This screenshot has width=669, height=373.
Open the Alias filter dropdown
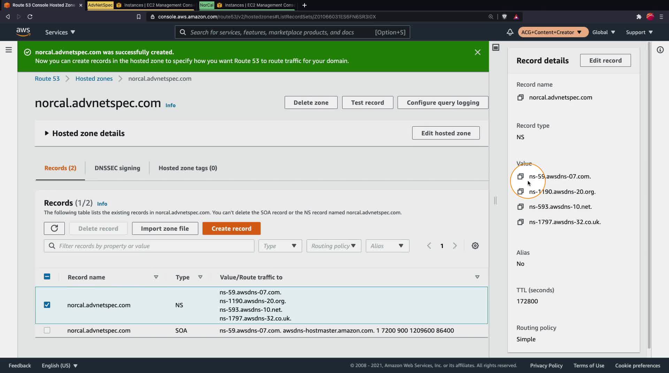[x=387, y=246]
